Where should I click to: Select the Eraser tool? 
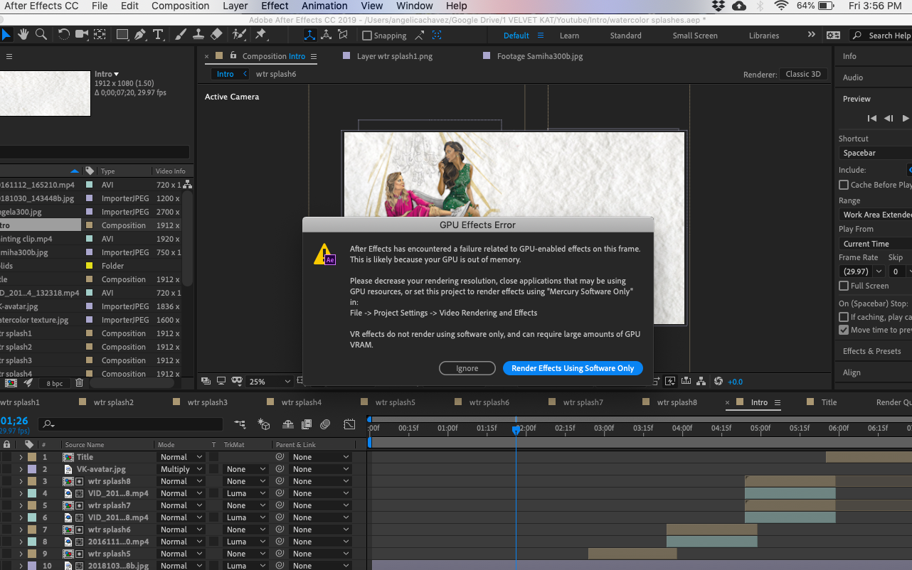217,35
